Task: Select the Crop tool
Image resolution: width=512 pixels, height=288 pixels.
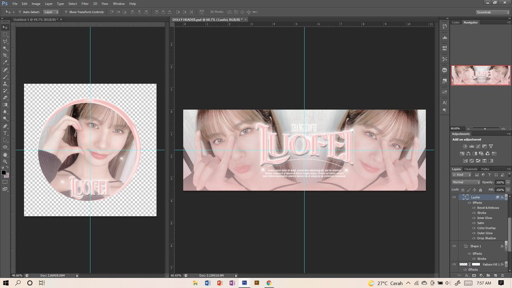Action: tap(6, 55)
